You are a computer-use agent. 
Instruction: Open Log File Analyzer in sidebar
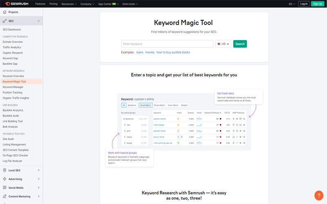tap(12, 161)
